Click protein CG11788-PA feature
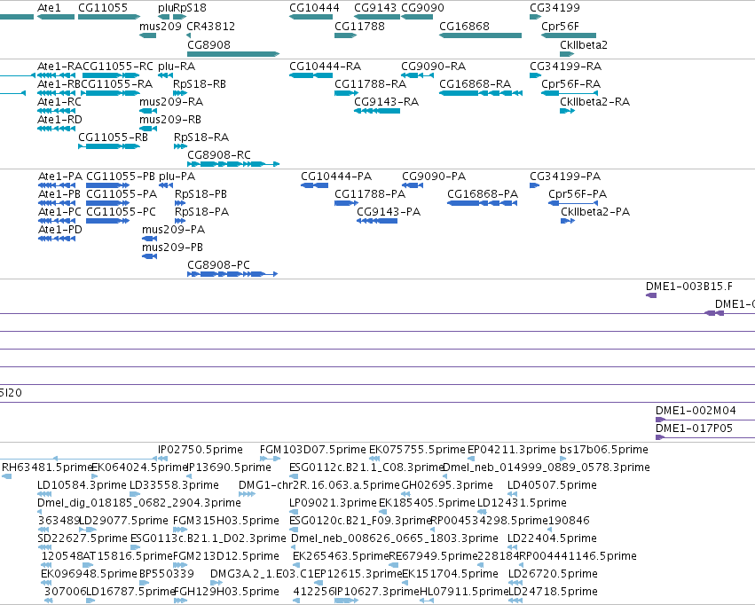This screenshot has height=605, width=755. click(347, 204)
